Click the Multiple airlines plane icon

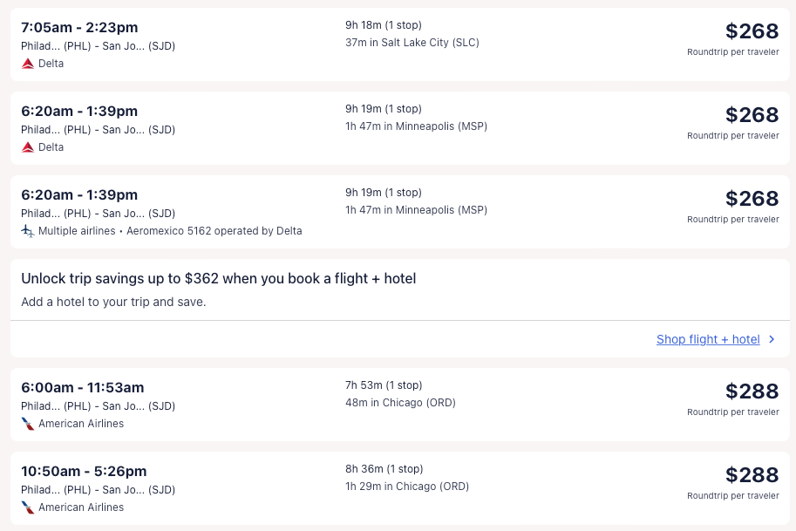[x=28, y=231]
